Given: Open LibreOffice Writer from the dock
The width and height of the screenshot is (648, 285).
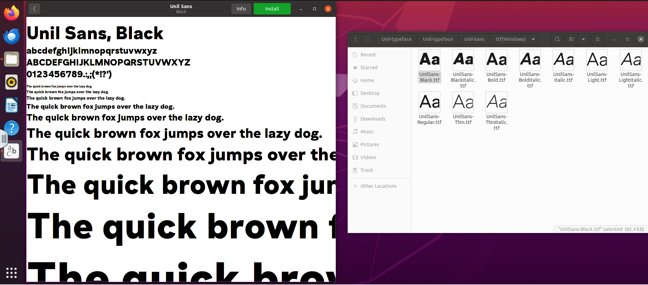Looking at the screenshot, I should tap(11, 105).
